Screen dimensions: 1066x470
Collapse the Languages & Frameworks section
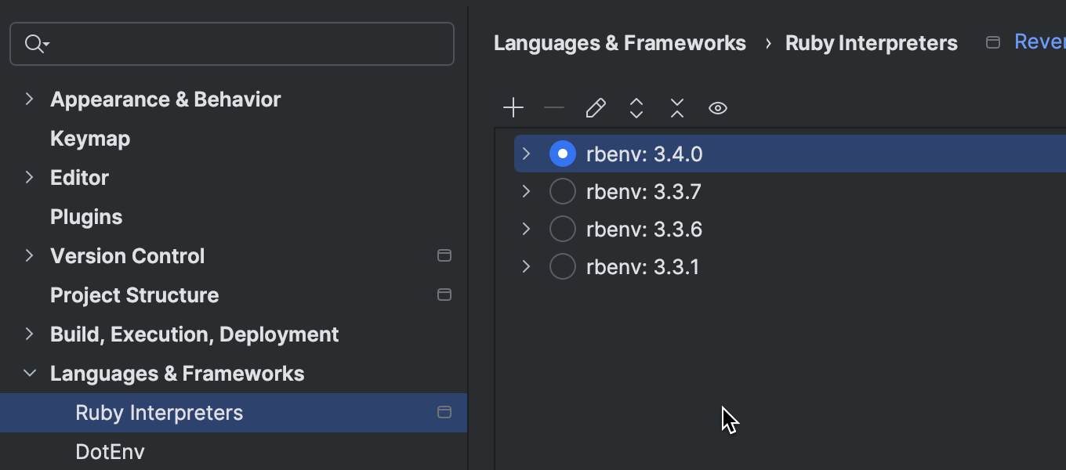(x=30, y=374)
